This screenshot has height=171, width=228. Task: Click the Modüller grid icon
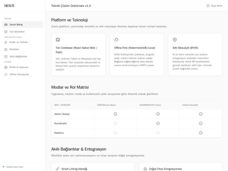6,49
